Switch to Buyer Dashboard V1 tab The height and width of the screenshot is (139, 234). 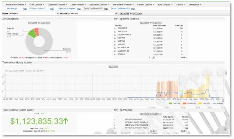tap(120, 8)
